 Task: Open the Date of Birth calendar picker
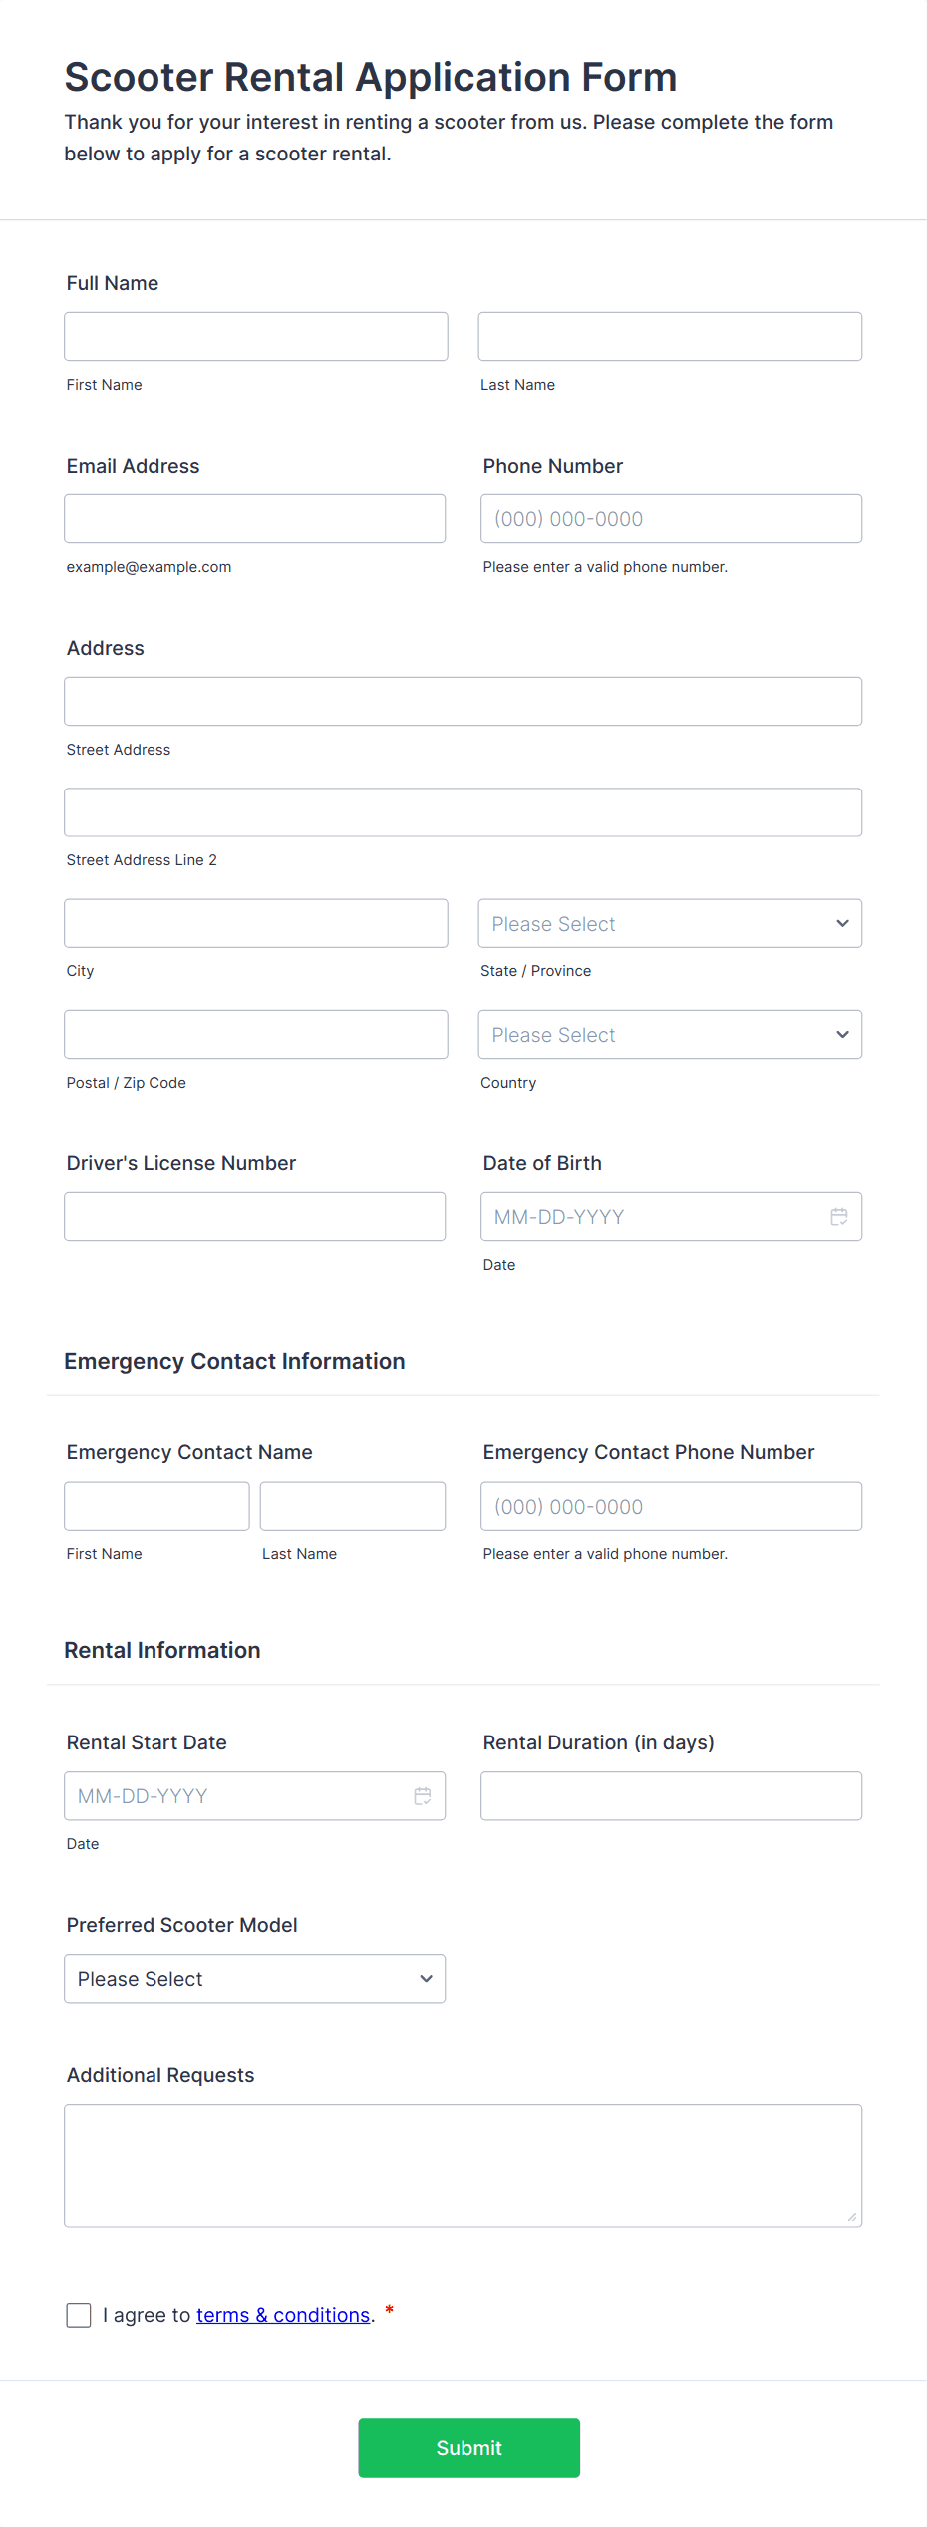click(838, 1216)
